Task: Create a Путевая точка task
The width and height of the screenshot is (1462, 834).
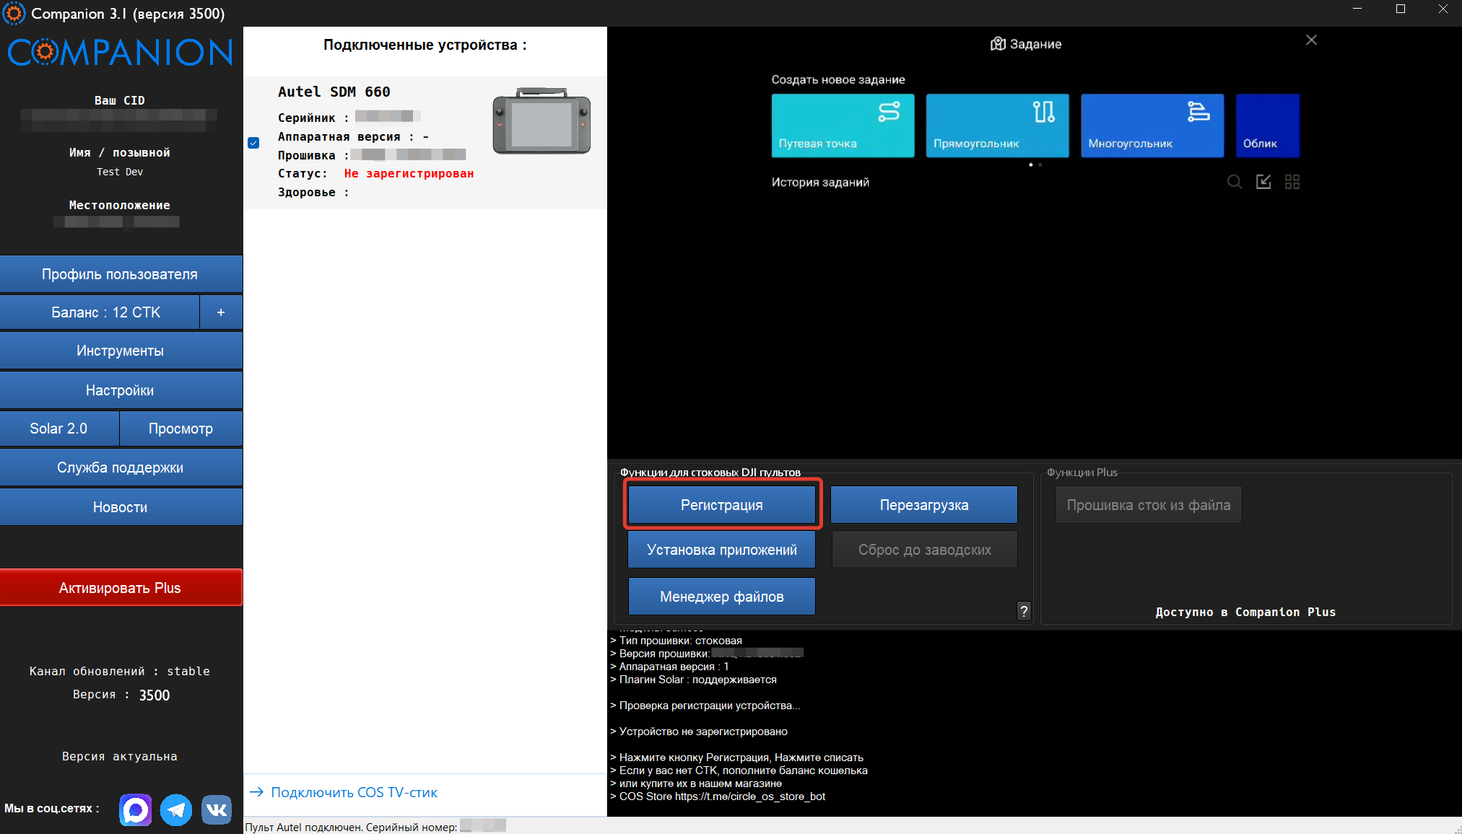Action: pos(843,126)
